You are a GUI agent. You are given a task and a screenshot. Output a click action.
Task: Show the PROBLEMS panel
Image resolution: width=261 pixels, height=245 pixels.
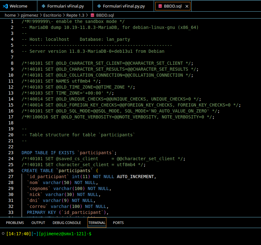(x=15, y=223)
